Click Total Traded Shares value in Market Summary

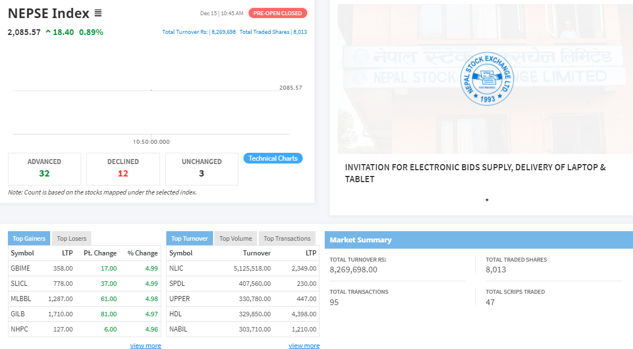click(x=495, y=270)
